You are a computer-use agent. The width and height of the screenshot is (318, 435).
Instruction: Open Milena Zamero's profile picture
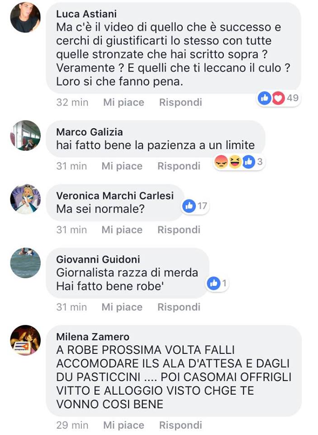pos(25,340)
